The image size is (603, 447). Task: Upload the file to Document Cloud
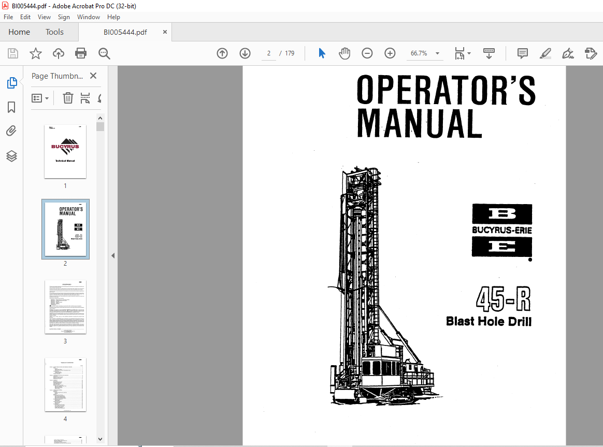[x=59, y=53]
